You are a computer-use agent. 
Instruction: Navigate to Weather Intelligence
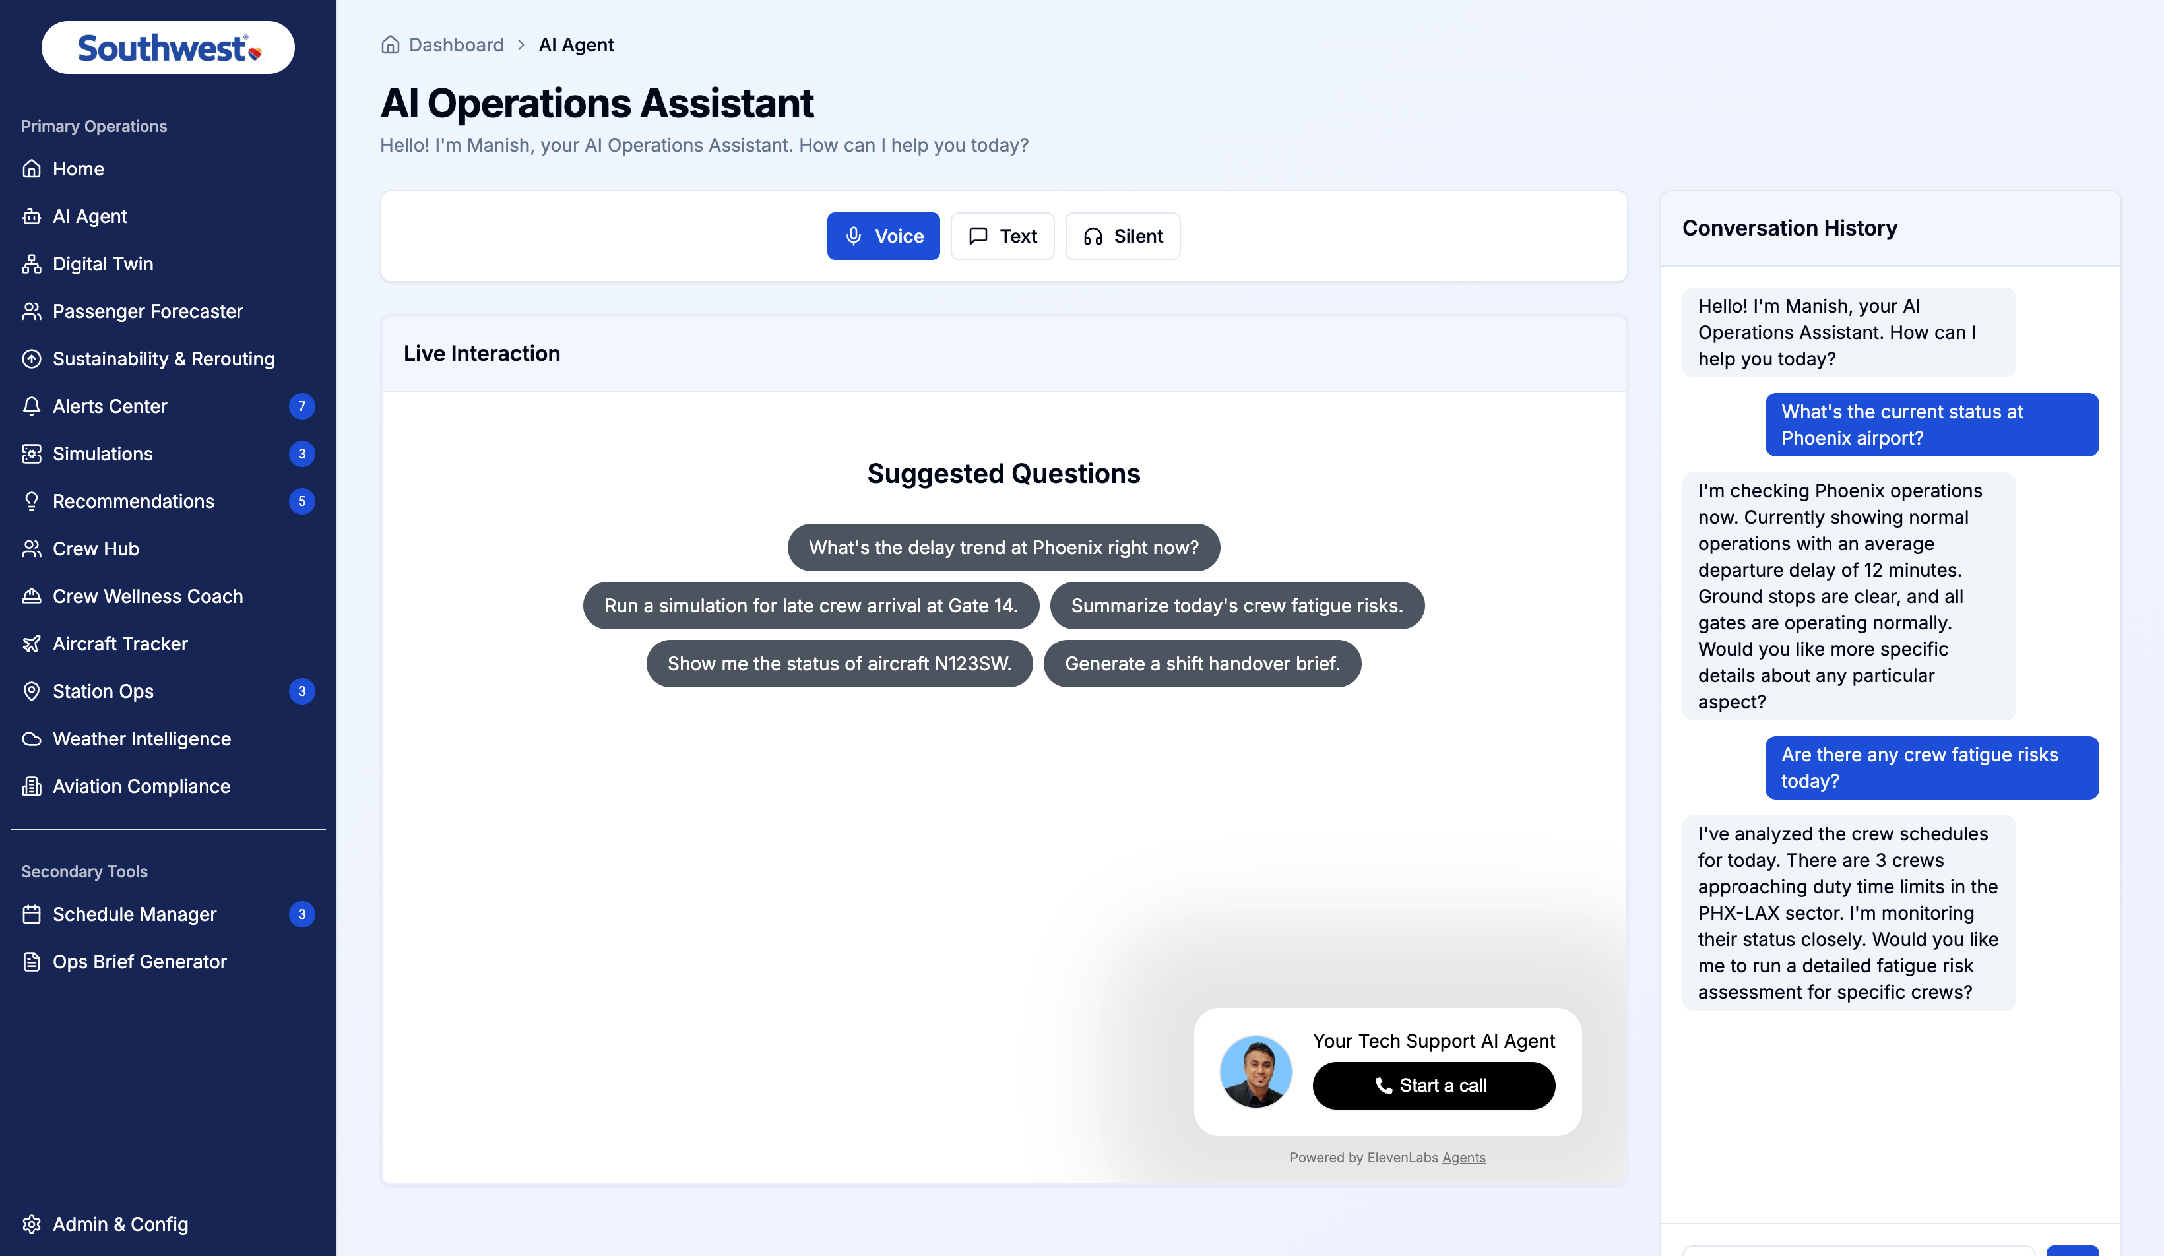point(168,739)
